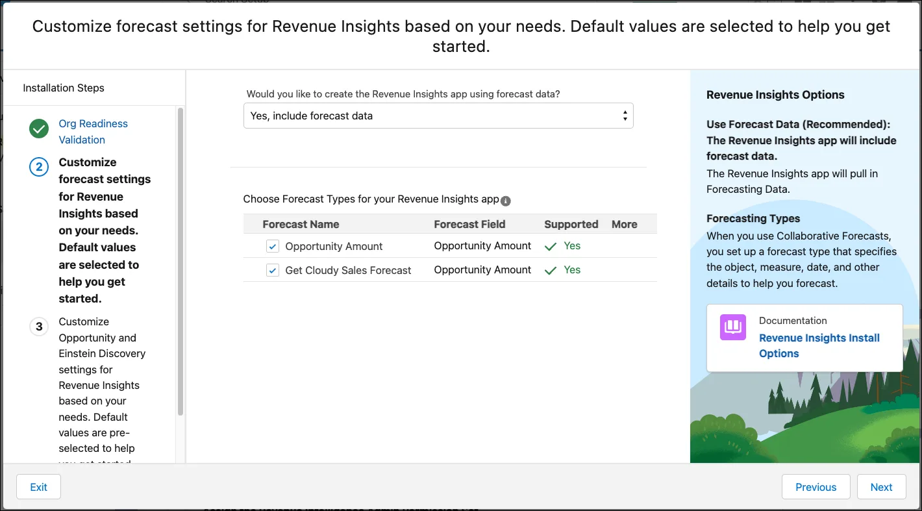Click the Get Cloudy Sales Forecast name text
The width and height of the screenshot is (922, 511).
tap(348, 270)
